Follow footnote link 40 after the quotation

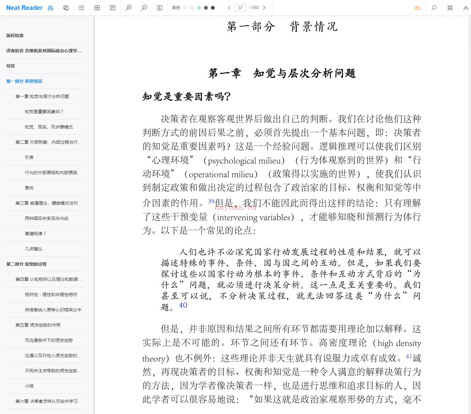(x=183, y=305)
